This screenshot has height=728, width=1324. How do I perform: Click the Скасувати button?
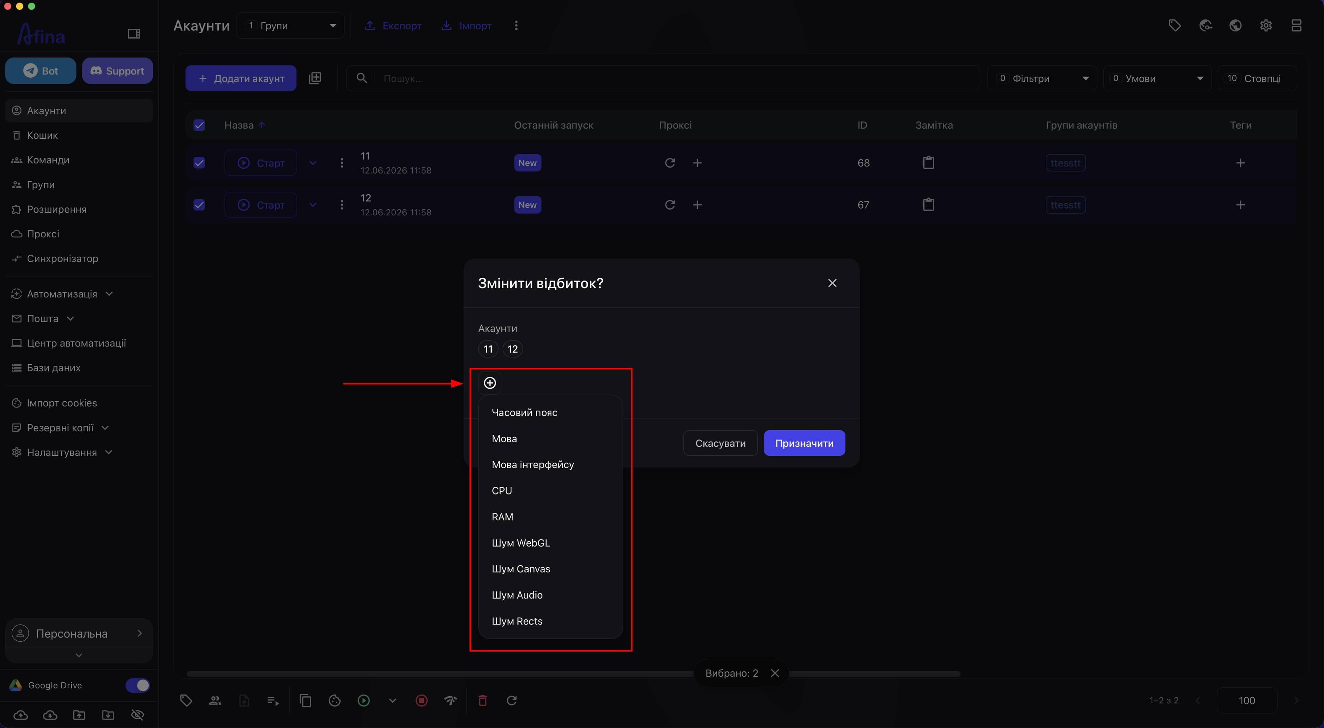(x=720, y=443)
